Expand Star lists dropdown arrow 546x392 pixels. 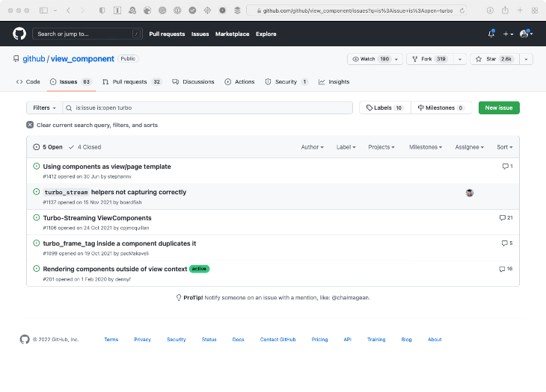[526, 59]
